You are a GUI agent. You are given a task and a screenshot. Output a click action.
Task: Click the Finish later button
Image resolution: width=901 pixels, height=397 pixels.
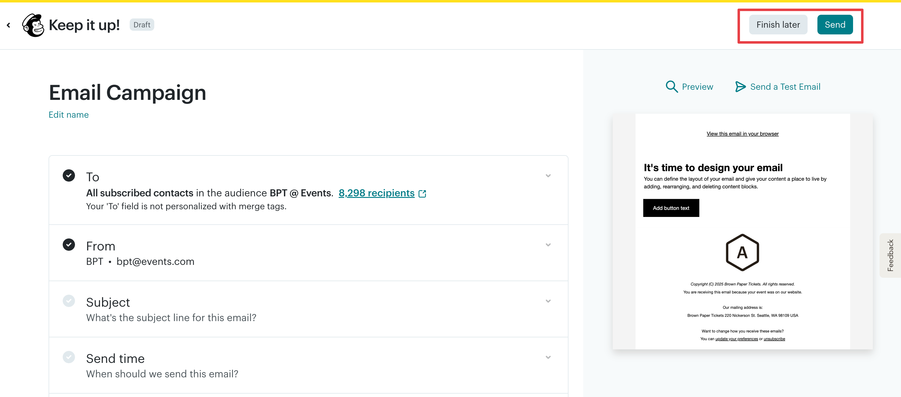pyautogui.click(x=778, y=25)
